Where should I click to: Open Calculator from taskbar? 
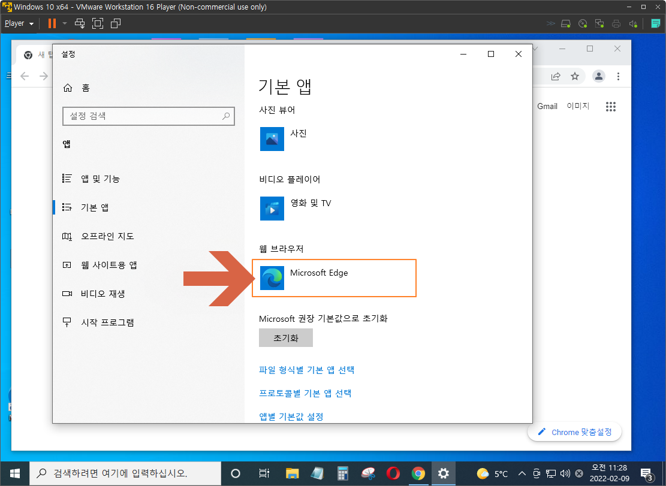tap(343, 473)
